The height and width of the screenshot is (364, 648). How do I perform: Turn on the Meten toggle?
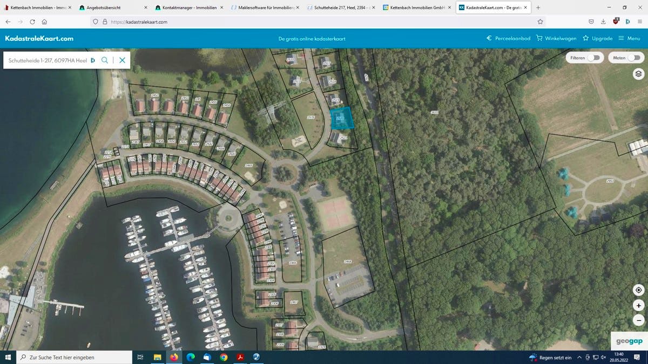pos(634,58)
